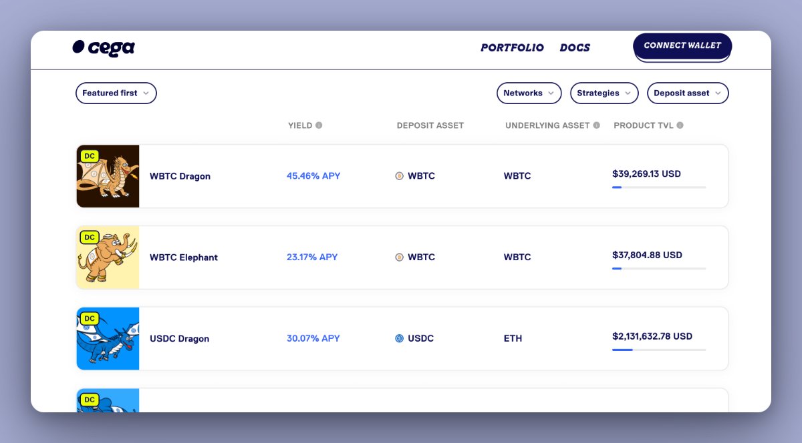The width and height of the screenshot is (802, 443).
Task: Click the Connect Wallet button
Action: pos(682,46)
